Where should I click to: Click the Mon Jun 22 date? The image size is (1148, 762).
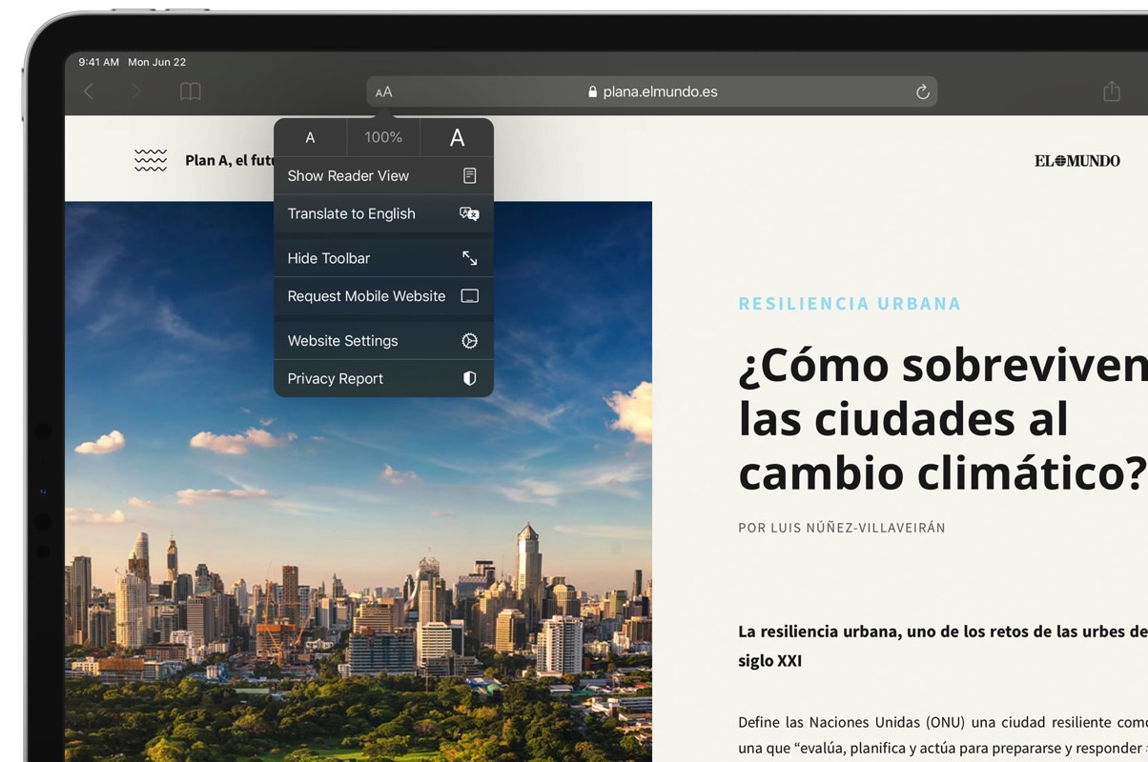click(157, 62)
